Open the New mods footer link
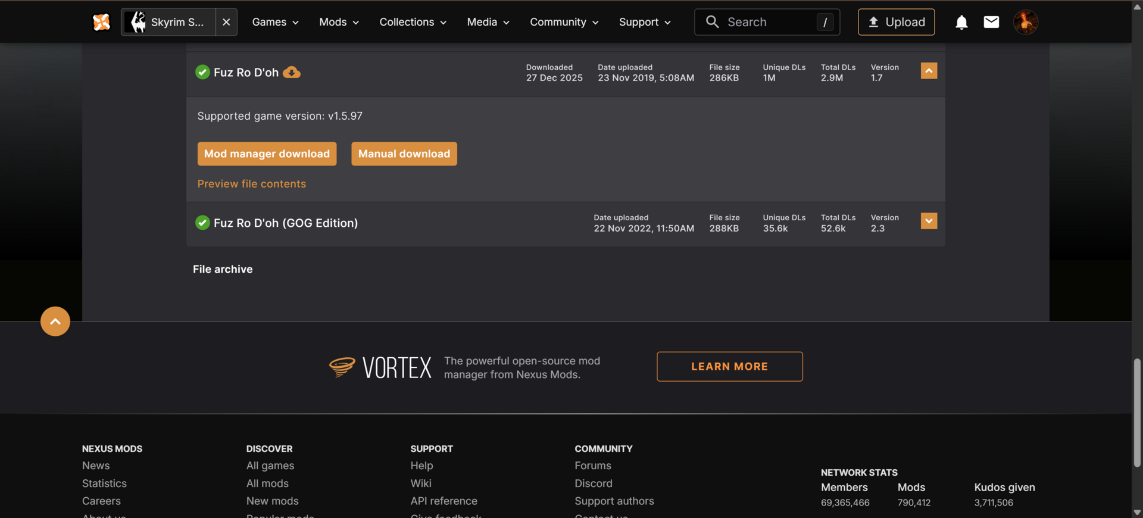The height and width of the screenshot is (518, 1143). pyautogui.click(x=273, y=501)
